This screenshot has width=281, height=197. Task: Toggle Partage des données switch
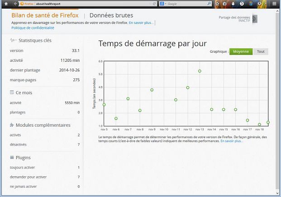pyautogui.click(x=255, y=19)
